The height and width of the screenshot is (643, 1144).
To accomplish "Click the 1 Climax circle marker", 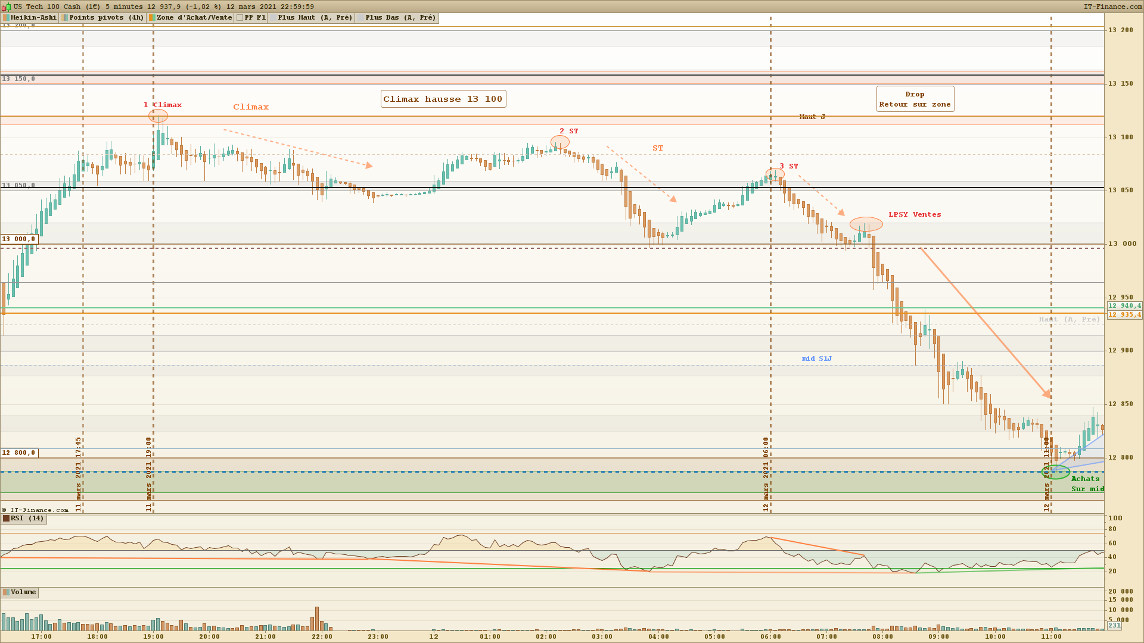I will click(158, 116).
